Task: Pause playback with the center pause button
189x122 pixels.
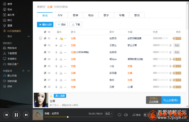Action: point(16,115)
